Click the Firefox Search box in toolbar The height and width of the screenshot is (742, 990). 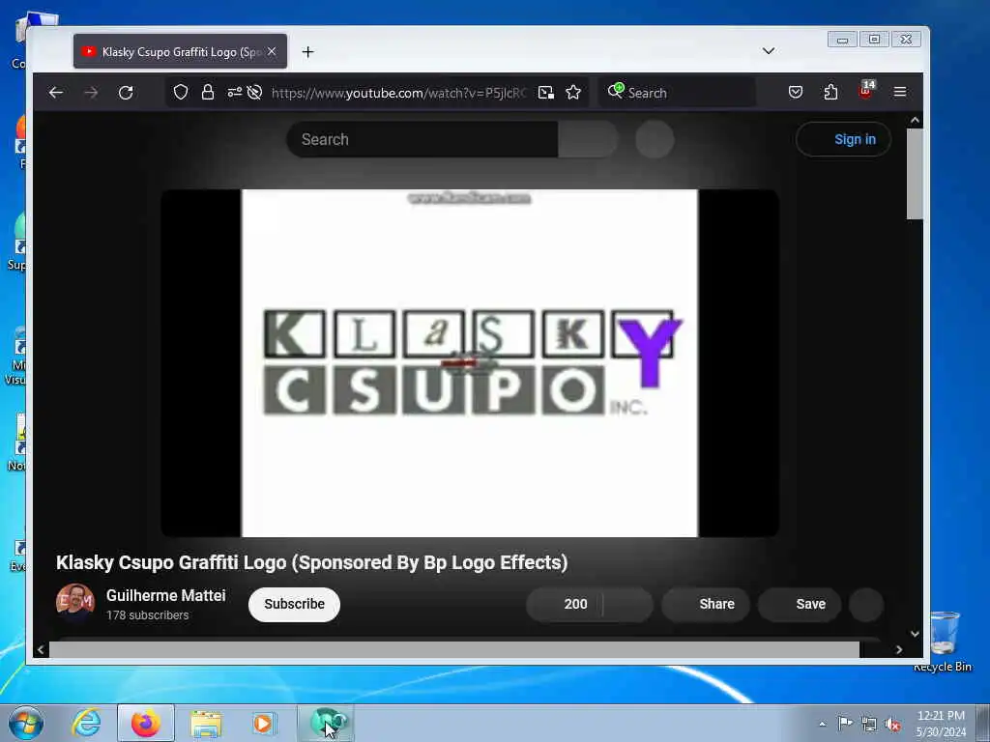(x=677, y=93)
